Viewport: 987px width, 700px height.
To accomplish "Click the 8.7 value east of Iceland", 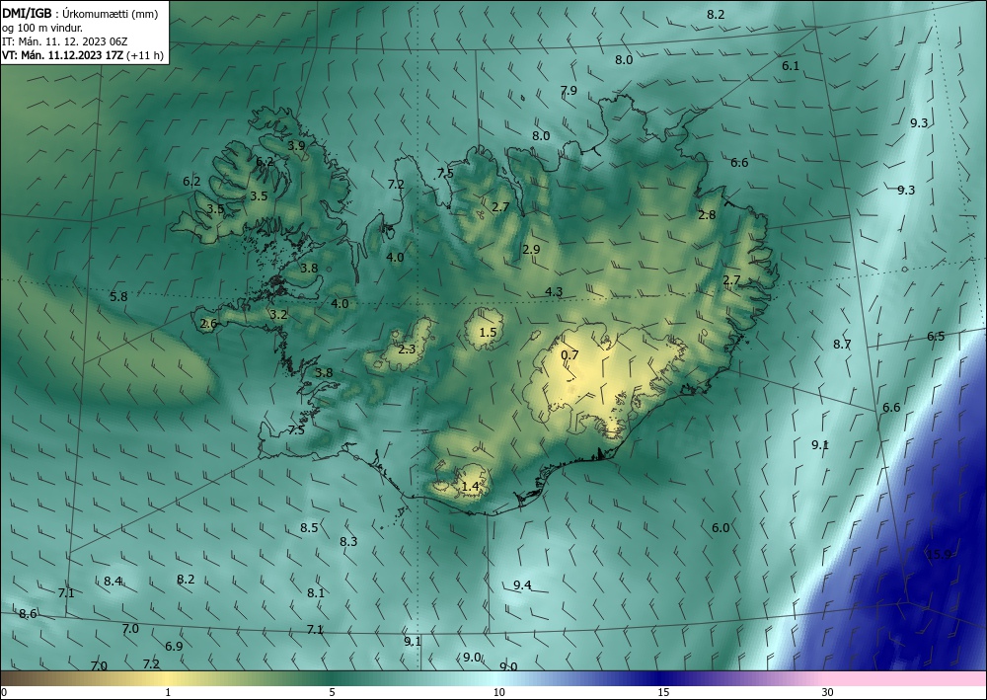I will tap(842, 345).
